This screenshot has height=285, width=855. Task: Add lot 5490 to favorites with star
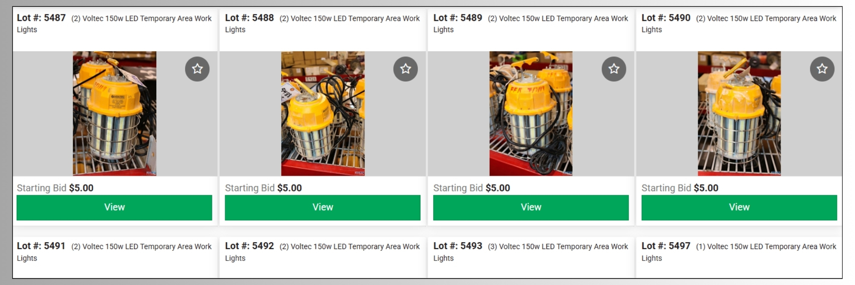[822, 69]
